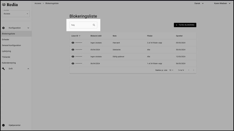Open the Dansk language dropdown
The width and height of the screenshot is (234, 131).
[x=199, y=3]
